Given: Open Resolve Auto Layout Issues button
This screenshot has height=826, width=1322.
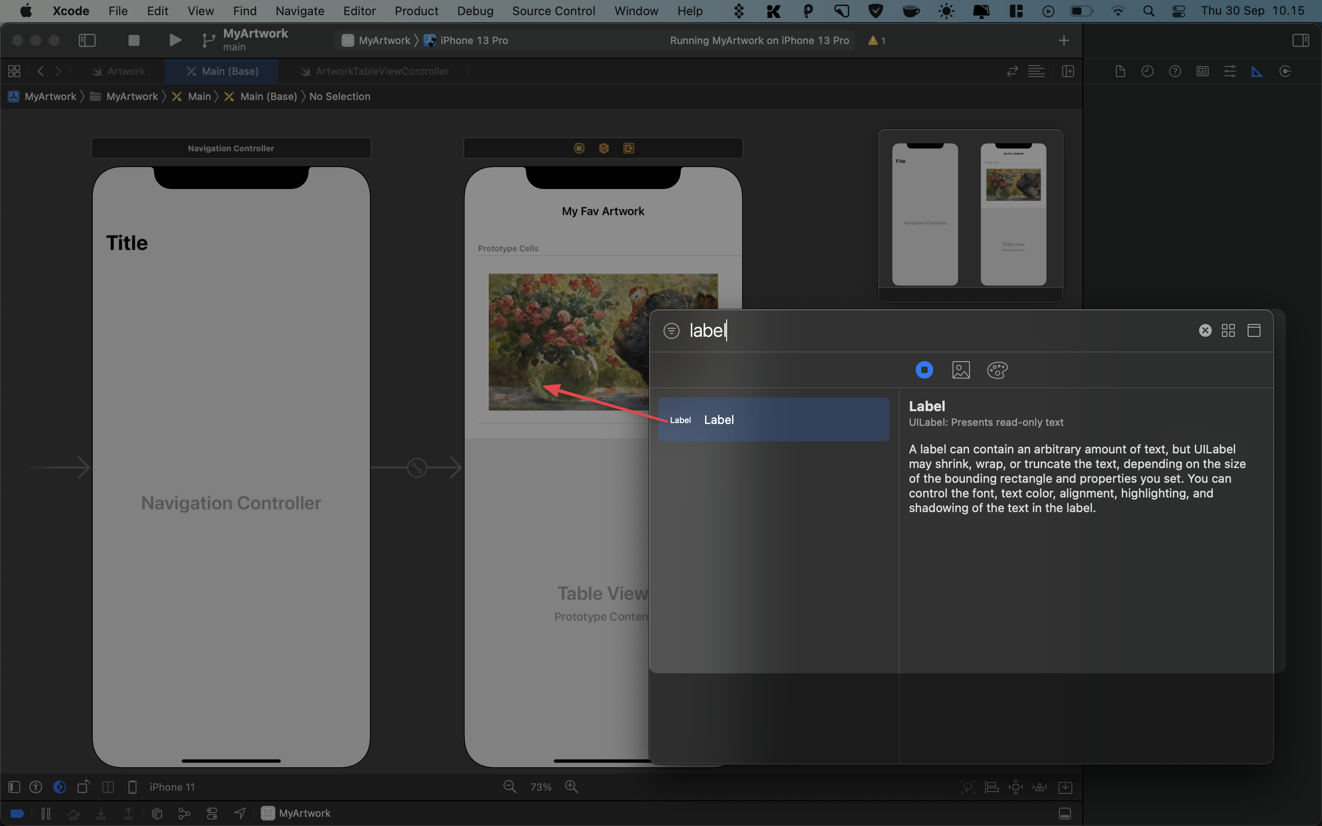Looking at the screenshot, I should [x=1040, y=787].
